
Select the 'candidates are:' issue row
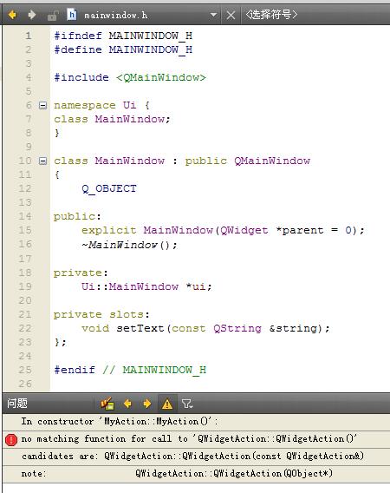pos(196,457)
